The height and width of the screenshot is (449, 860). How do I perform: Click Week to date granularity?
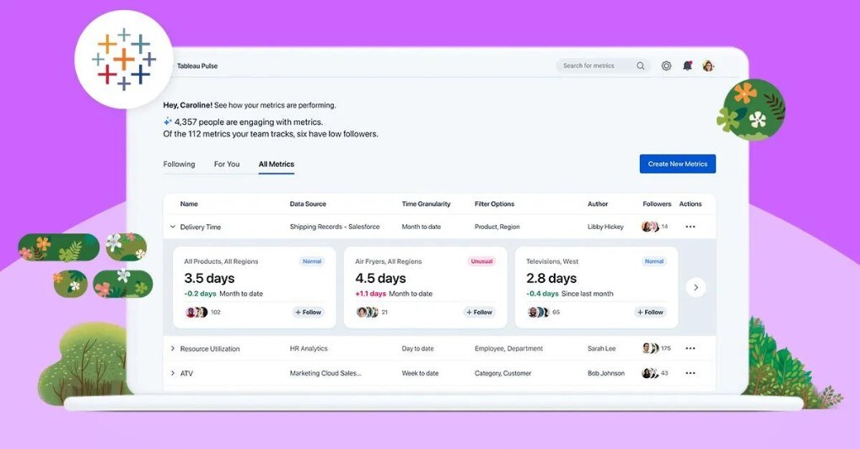(x=420, y=373)
